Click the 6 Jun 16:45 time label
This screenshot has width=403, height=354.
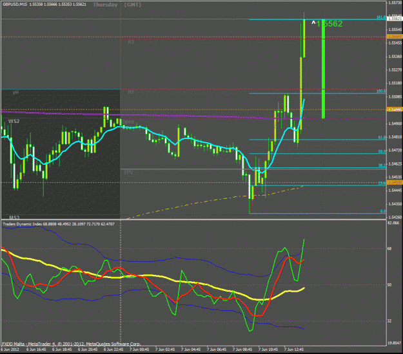click(36, 349)
